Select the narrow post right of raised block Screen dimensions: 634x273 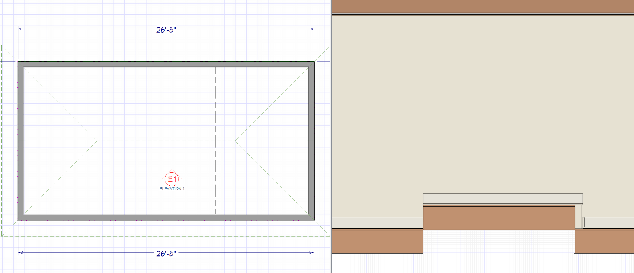pos(578,217)
